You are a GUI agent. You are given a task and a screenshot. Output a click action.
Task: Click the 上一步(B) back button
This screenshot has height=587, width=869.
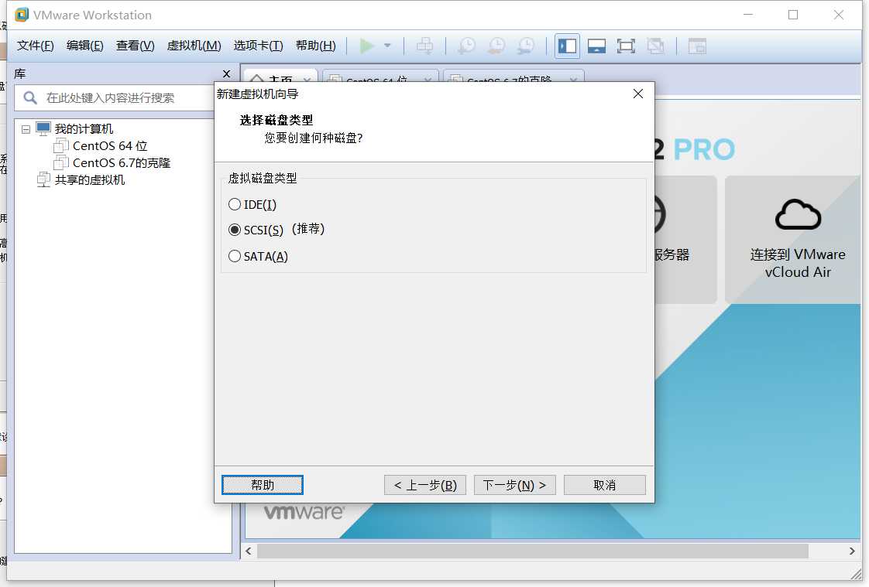425,485
